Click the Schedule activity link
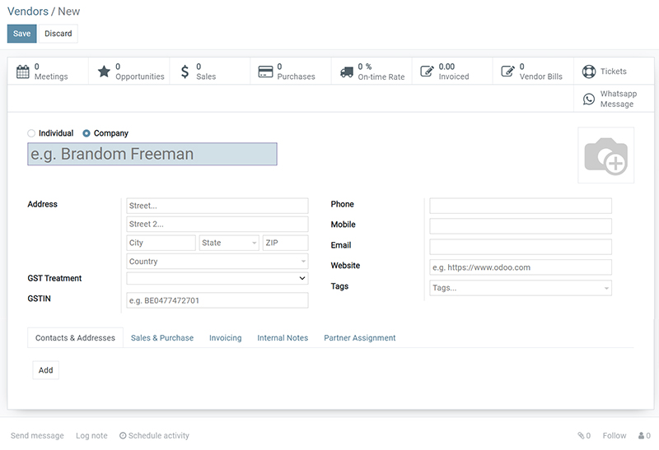 (154, 436)
